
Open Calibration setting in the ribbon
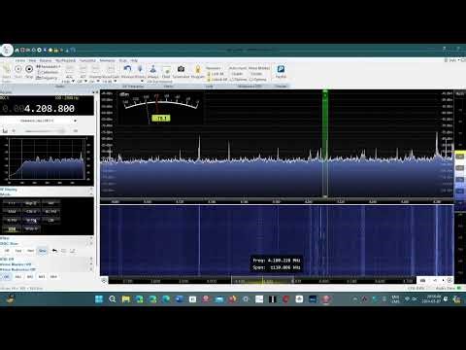[x=48, y=72]
